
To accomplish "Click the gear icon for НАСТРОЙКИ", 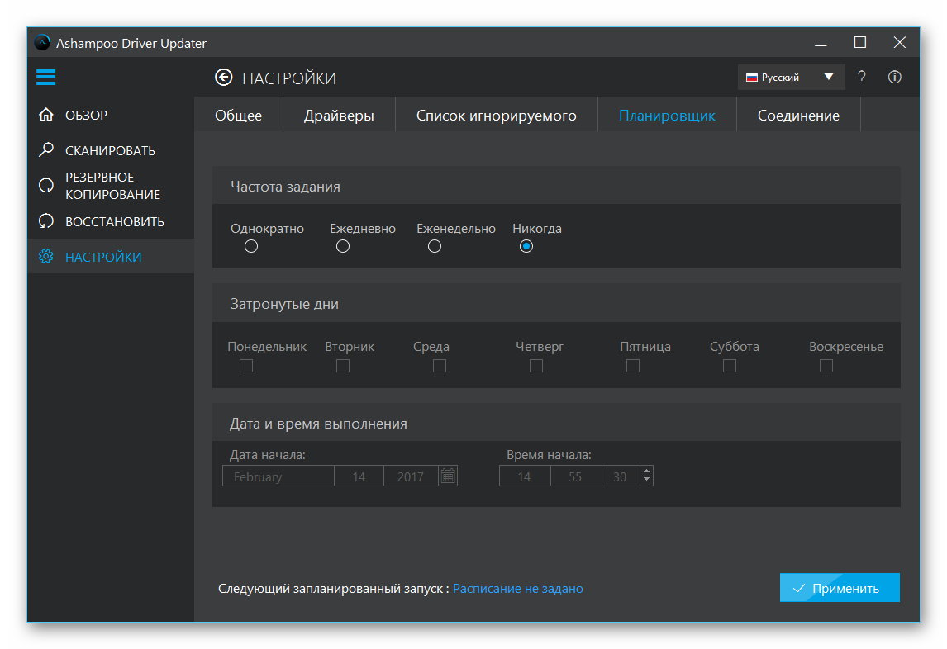I will [46, 257].
